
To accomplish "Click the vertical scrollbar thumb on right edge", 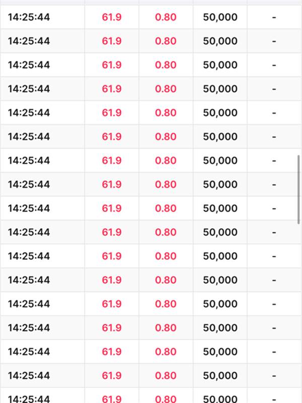I will [x=298, y=190].
